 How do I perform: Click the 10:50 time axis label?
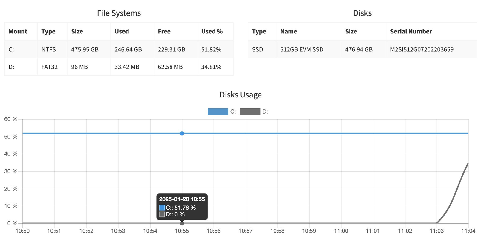pos(22,231)
